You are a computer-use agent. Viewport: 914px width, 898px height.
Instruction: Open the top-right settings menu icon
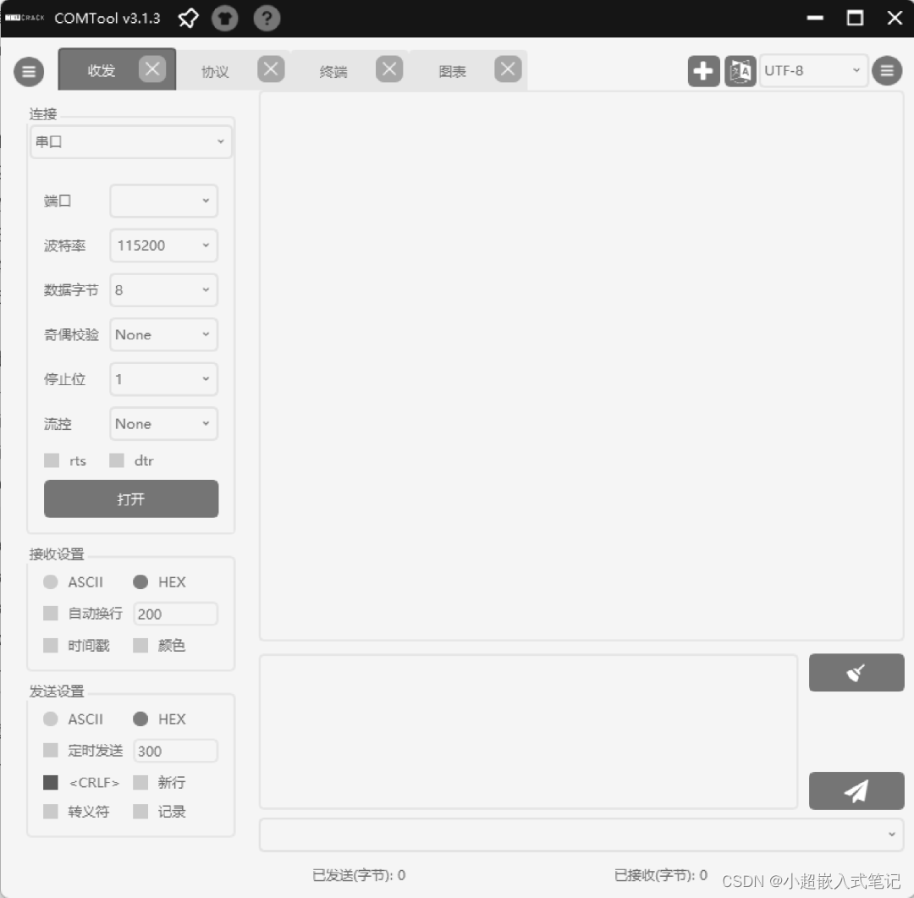(887, 70)
